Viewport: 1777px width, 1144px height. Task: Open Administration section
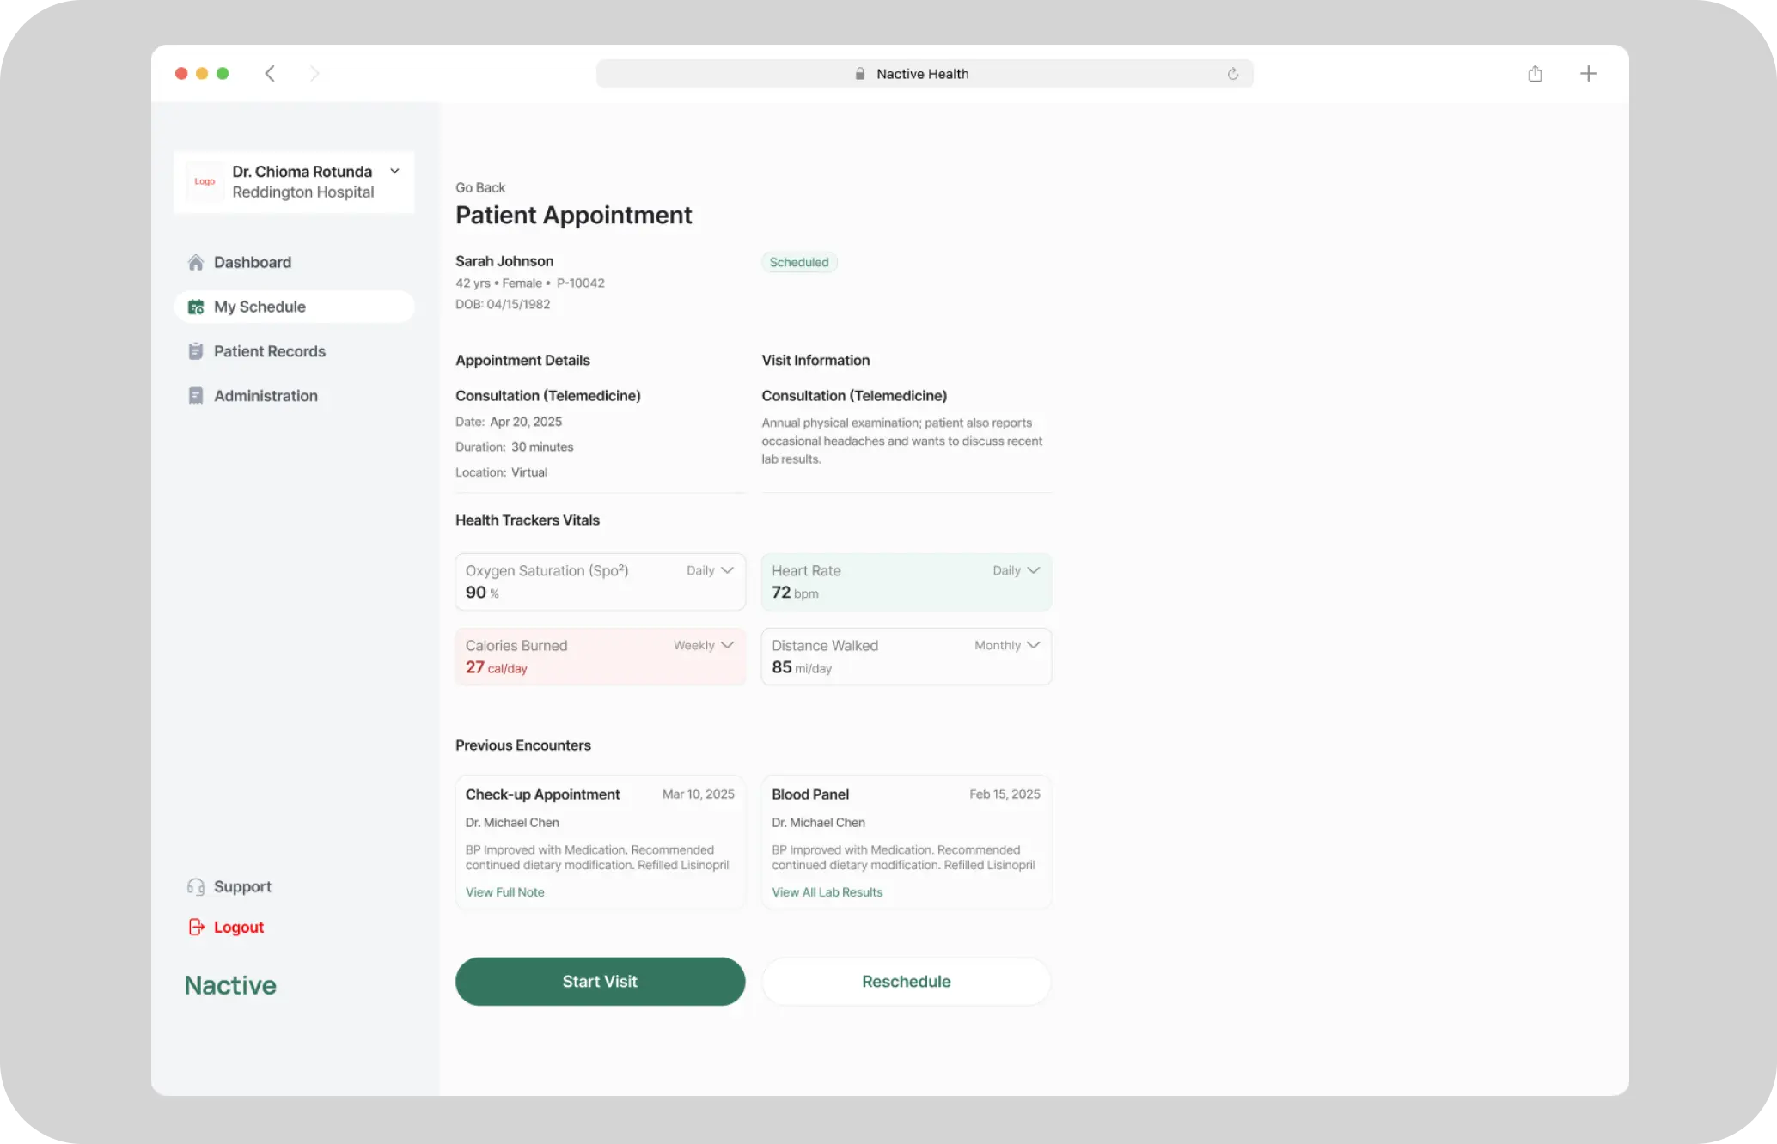coord(294,396)
